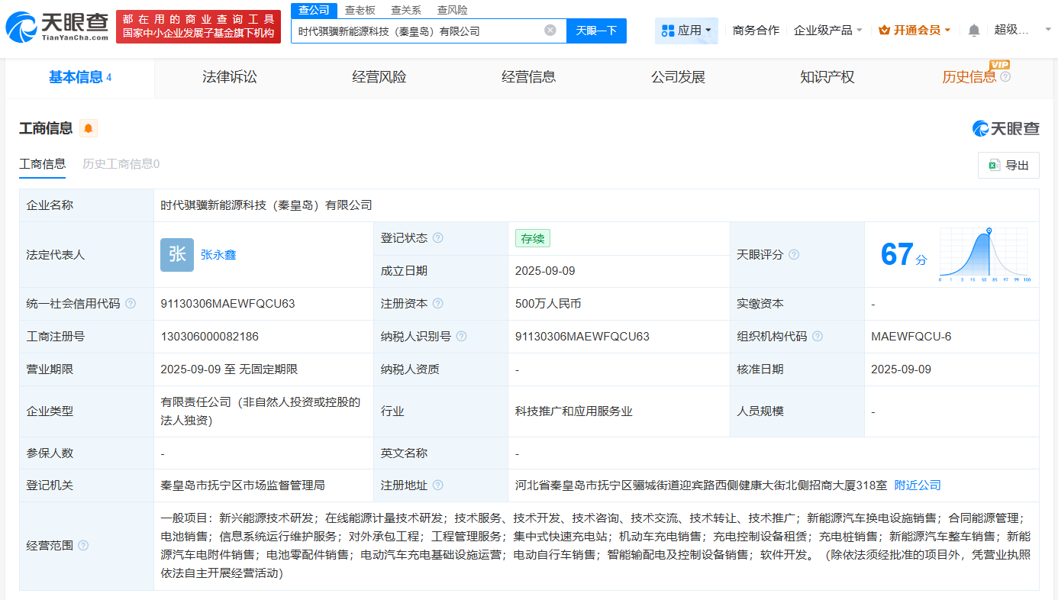Open the help icon next to 天眼评分
The width and height of the screenshot is (1058, 600).
point(794,254)
